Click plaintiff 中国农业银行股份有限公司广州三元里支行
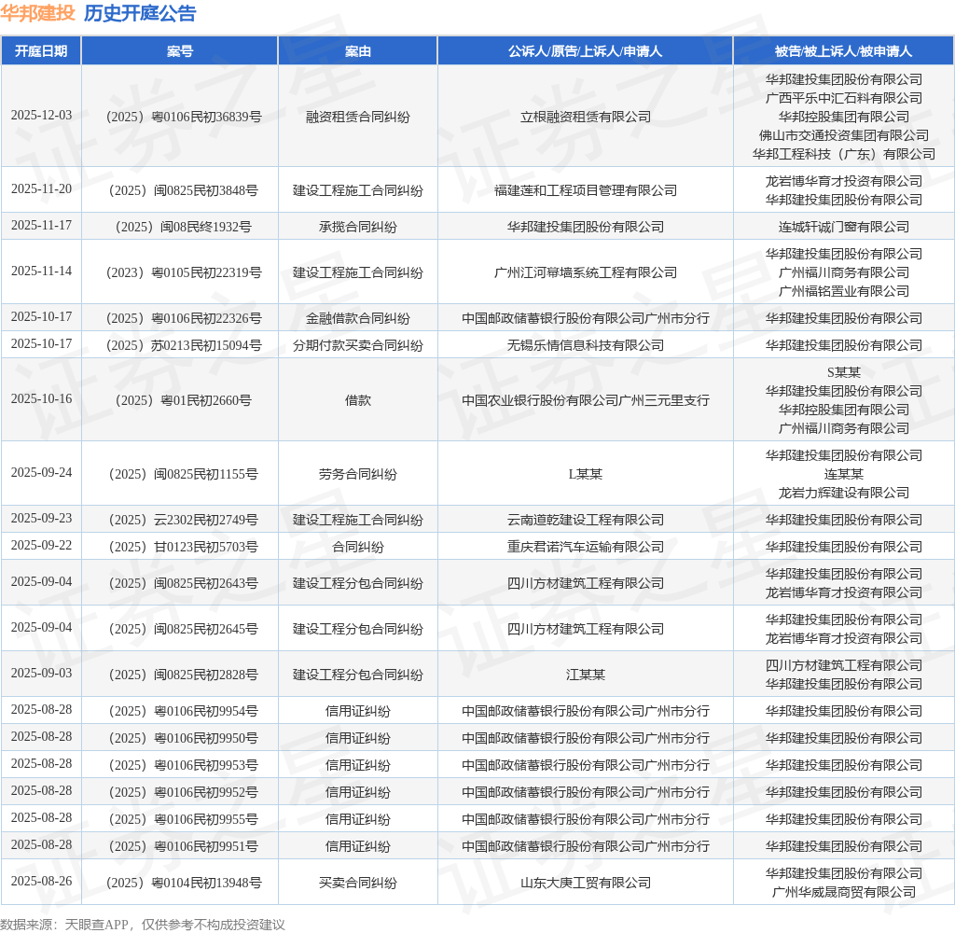Viewport: 955px width, 933px height. pos(586,400)
